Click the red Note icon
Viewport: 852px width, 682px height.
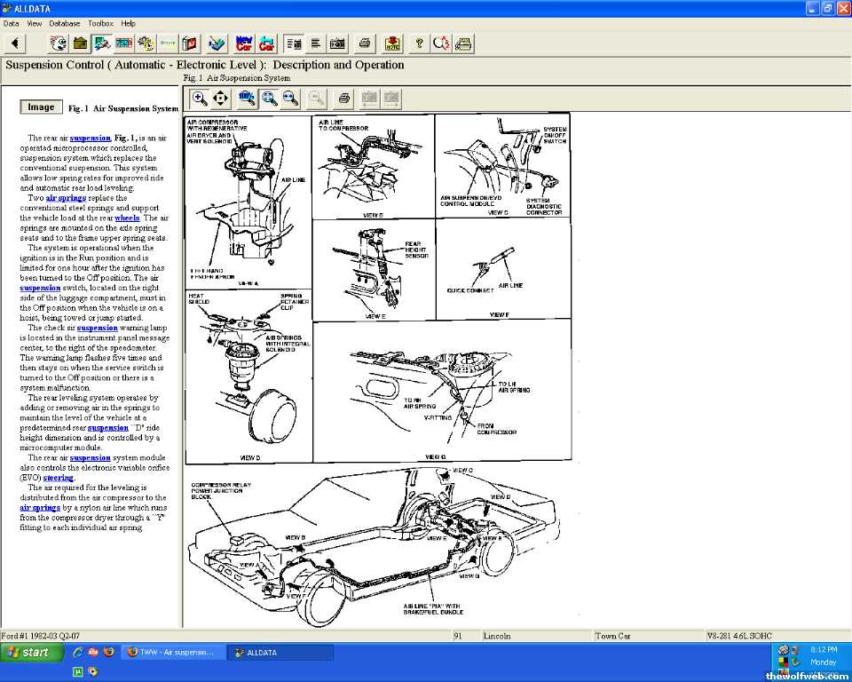[x=392, y=43]
